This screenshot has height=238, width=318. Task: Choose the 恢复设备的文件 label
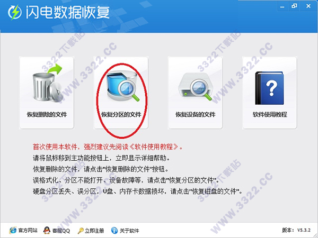point(195,115)
